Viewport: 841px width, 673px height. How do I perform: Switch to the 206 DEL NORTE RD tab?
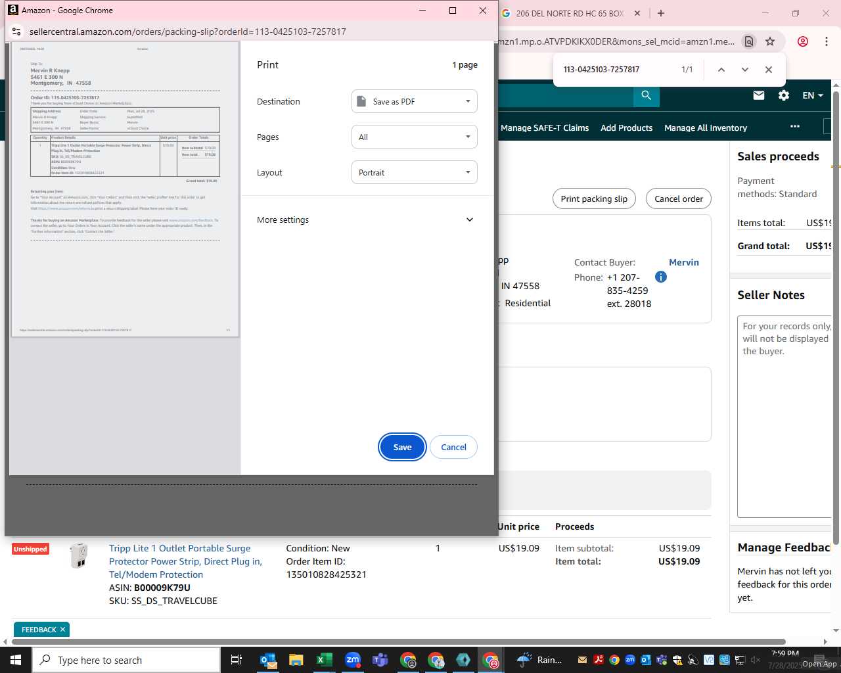tap(569, 13)
